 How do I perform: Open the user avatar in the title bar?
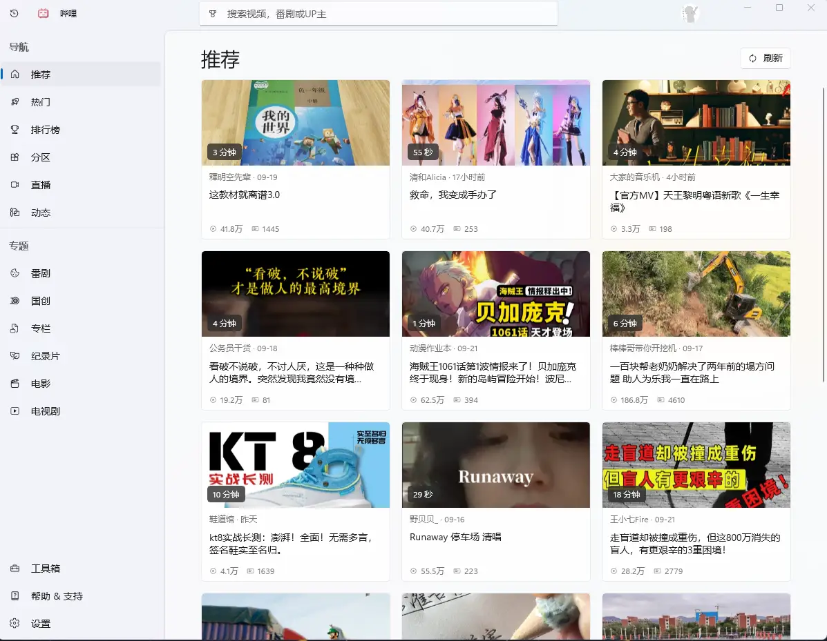click(x=690, y=14)
